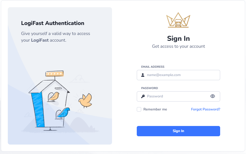Click the five-star rating banner illustration

54,74
